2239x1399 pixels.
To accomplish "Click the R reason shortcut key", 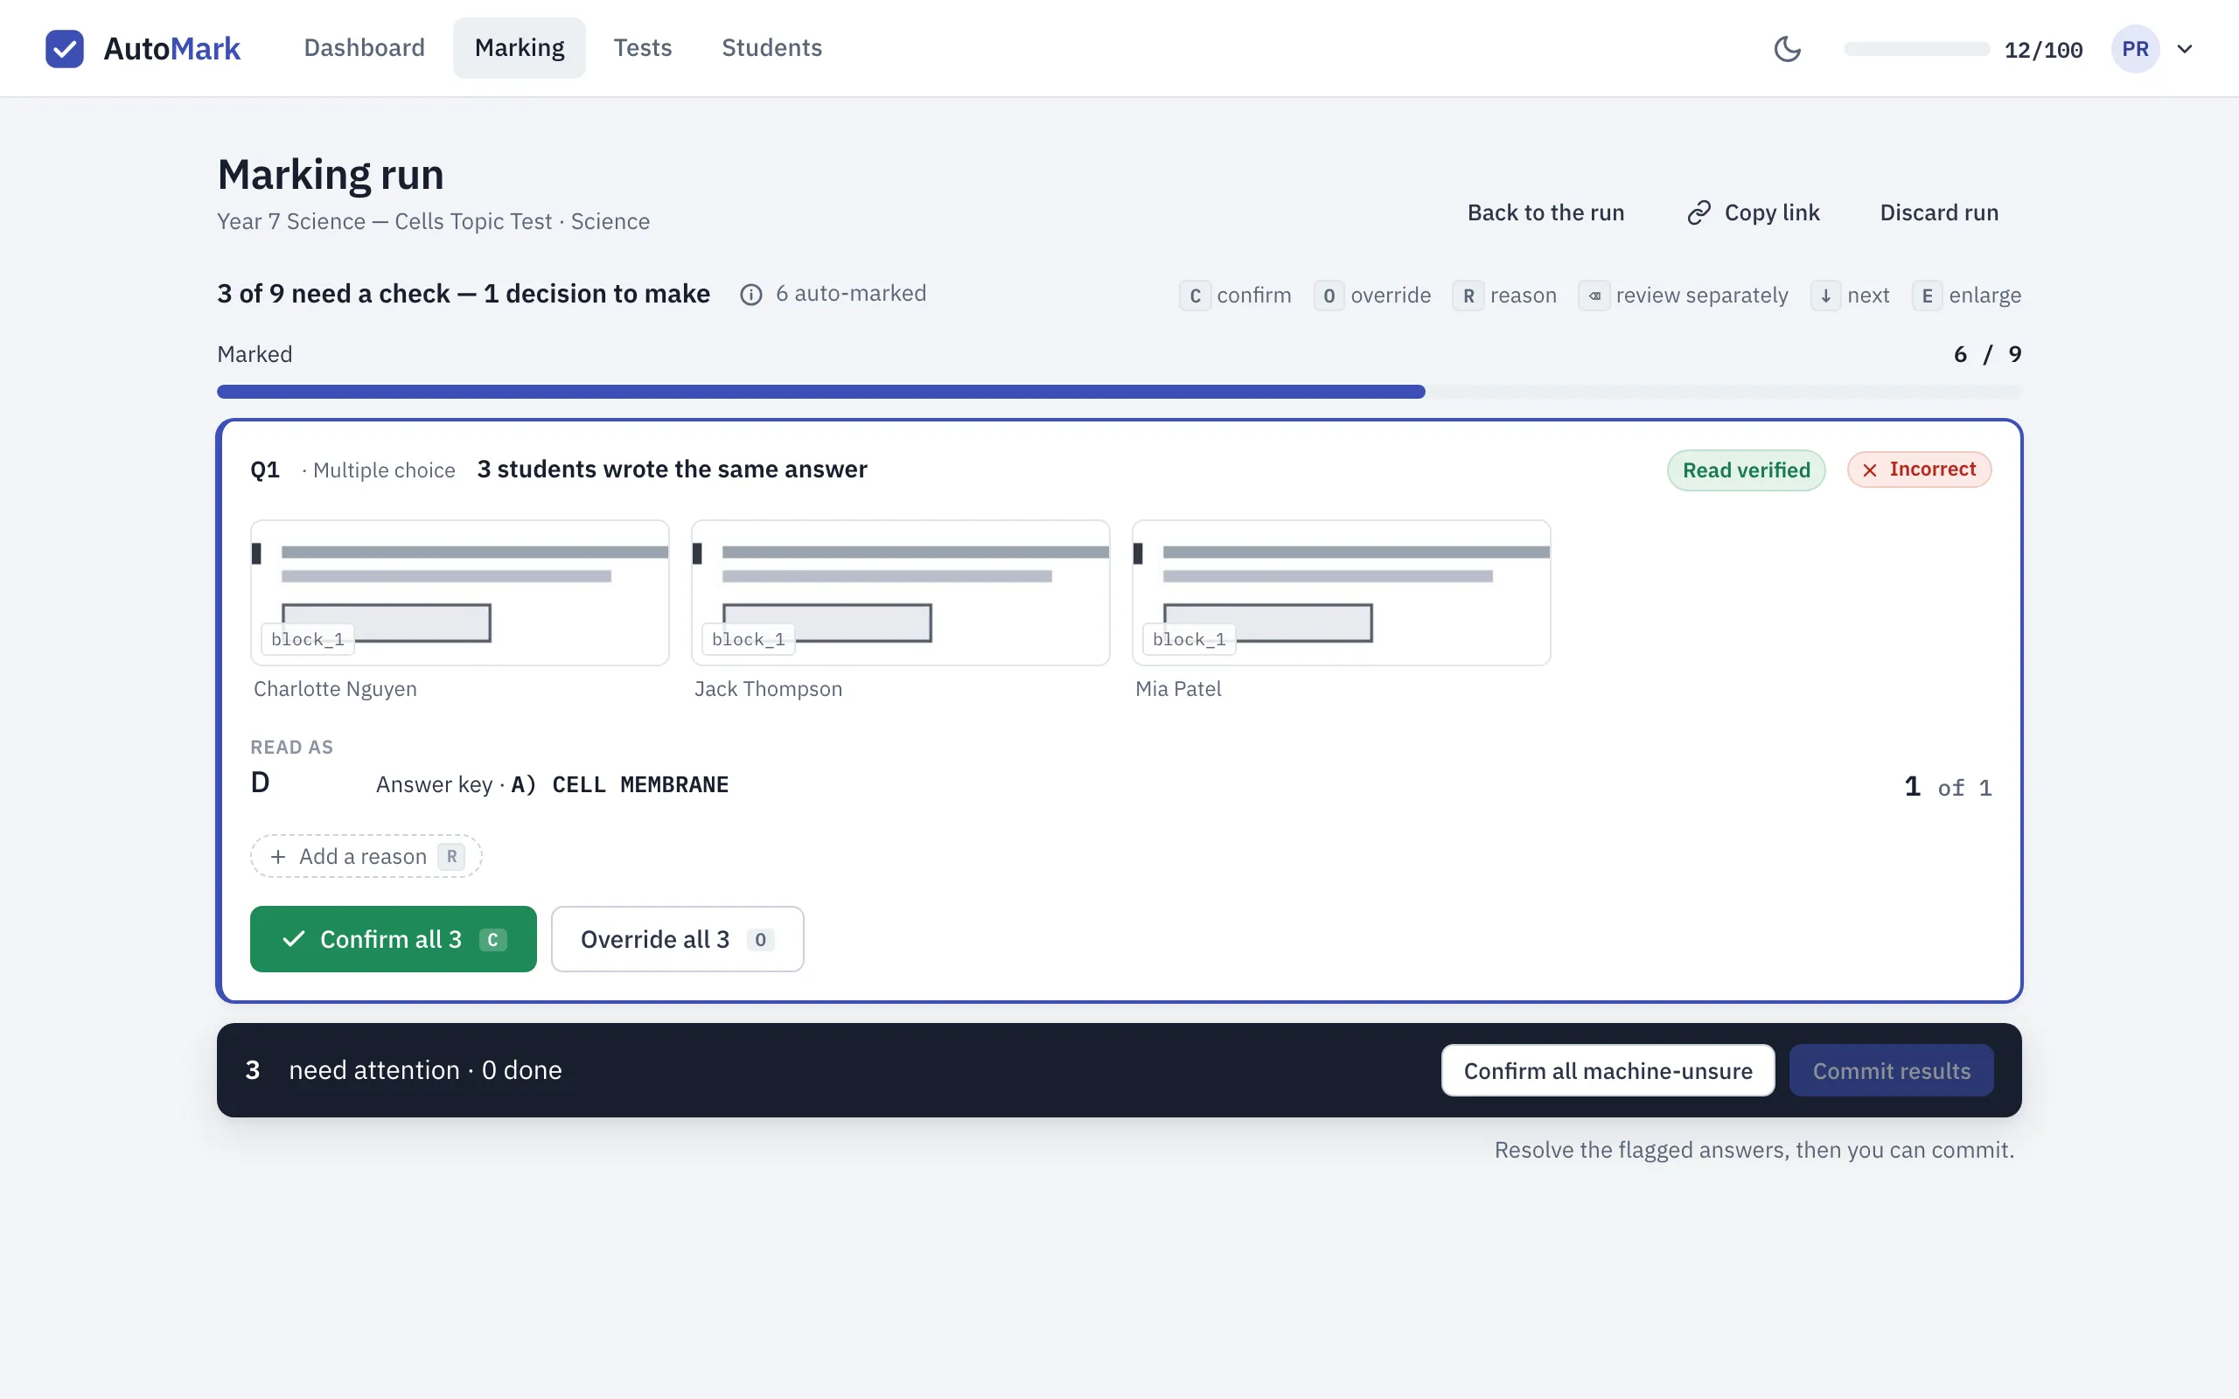I will [1468, 296].
